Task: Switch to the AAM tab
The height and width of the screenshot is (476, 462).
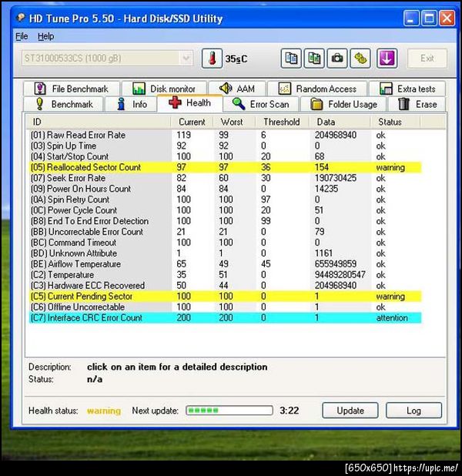Action: pos(237,89)
